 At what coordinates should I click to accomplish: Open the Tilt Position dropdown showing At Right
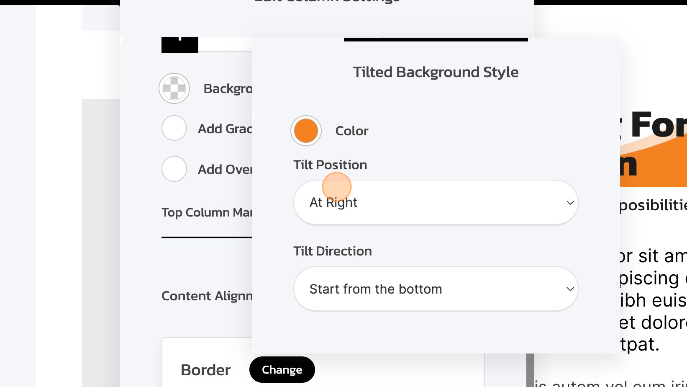pyautogui.click(x=435, y=202)
